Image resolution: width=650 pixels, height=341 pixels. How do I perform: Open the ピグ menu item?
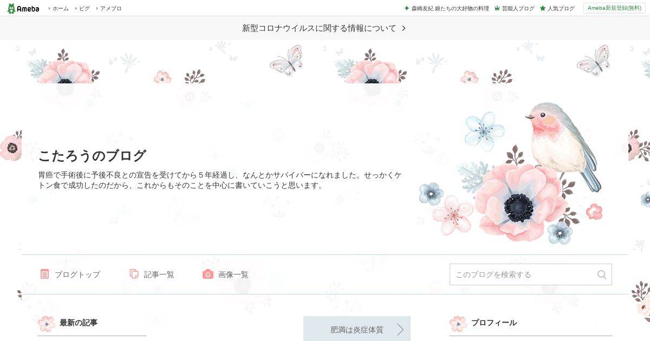(82, 8)
